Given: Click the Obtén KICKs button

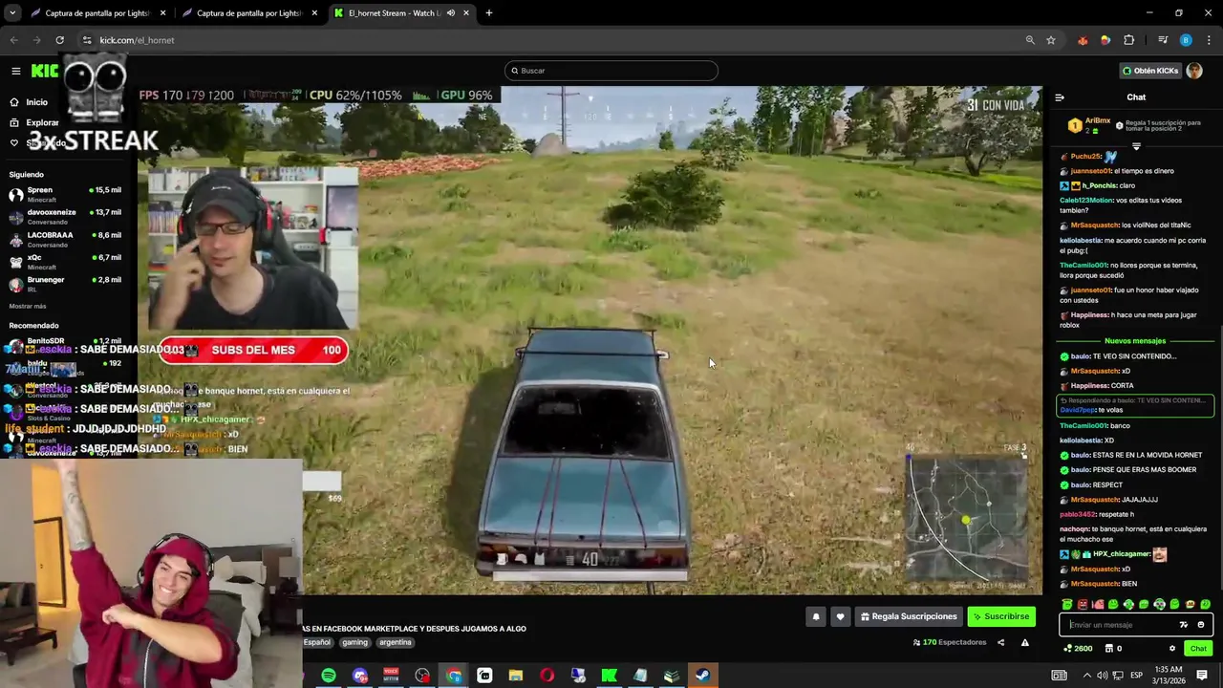Looking at the screenshot, I should pos(1150,71).
